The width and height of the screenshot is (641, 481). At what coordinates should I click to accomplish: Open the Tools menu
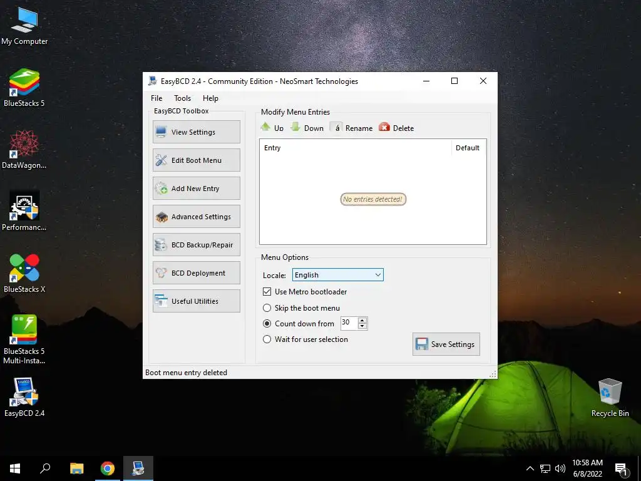(182, 98)
